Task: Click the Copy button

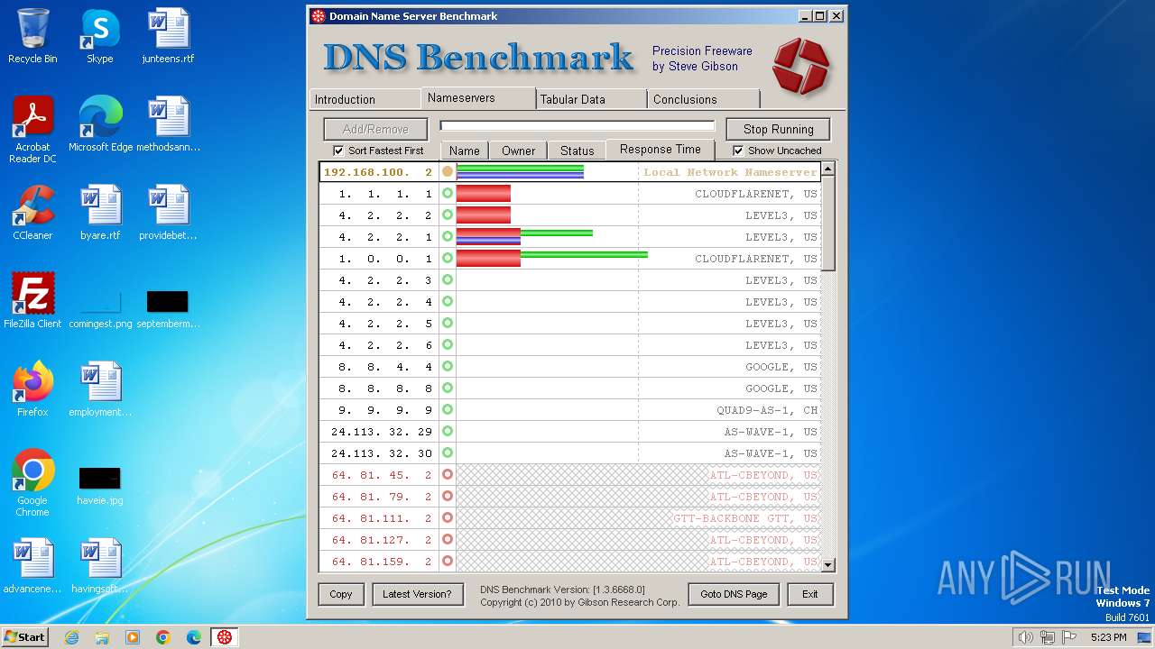Action: (341, 594)
